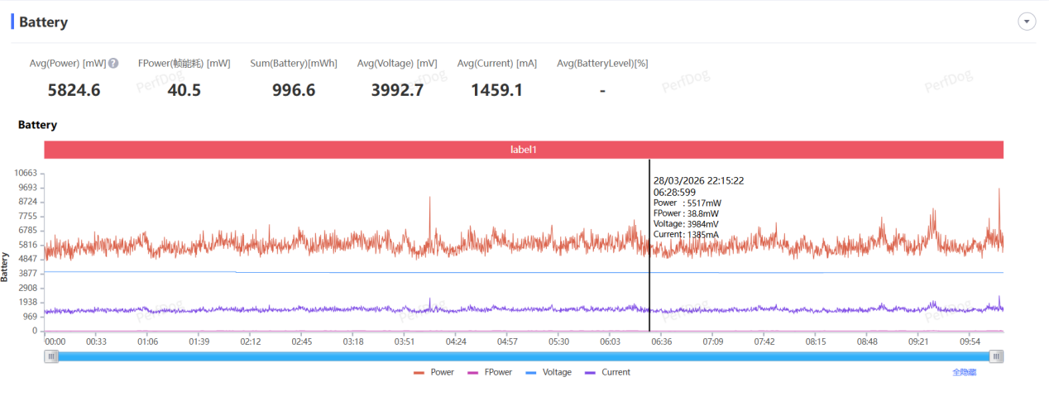Select the red label1 bar above the chart

coord(524,150)
